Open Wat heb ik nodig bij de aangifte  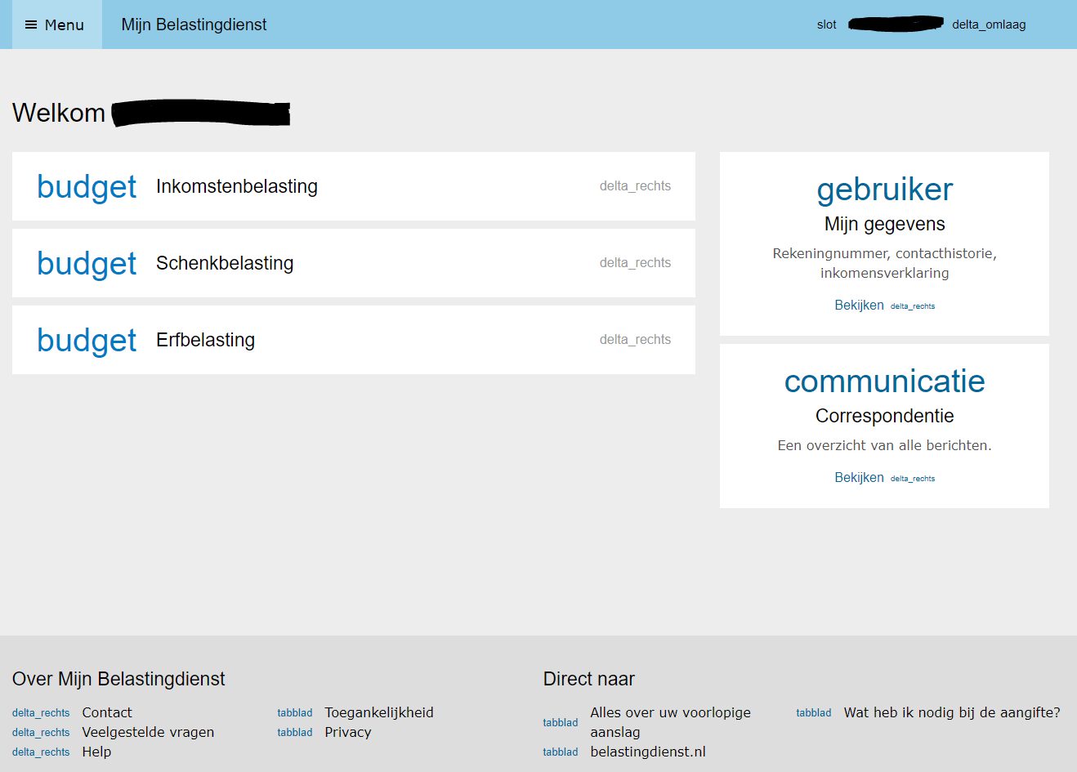tap(952, 712)
